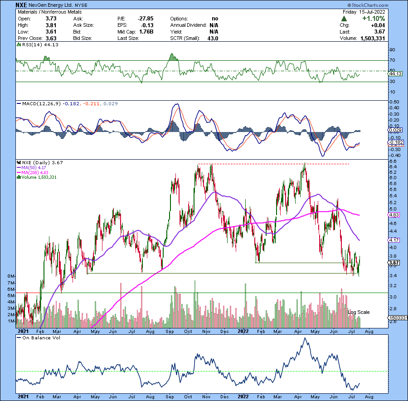Image resolution: width=408 pixels, height=401 pixels.
Task: Click the volume bars legend icon
Action: pyautogui.click(x=19, y=177)
